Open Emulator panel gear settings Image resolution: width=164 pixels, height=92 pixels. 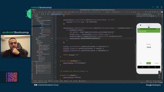159,14
